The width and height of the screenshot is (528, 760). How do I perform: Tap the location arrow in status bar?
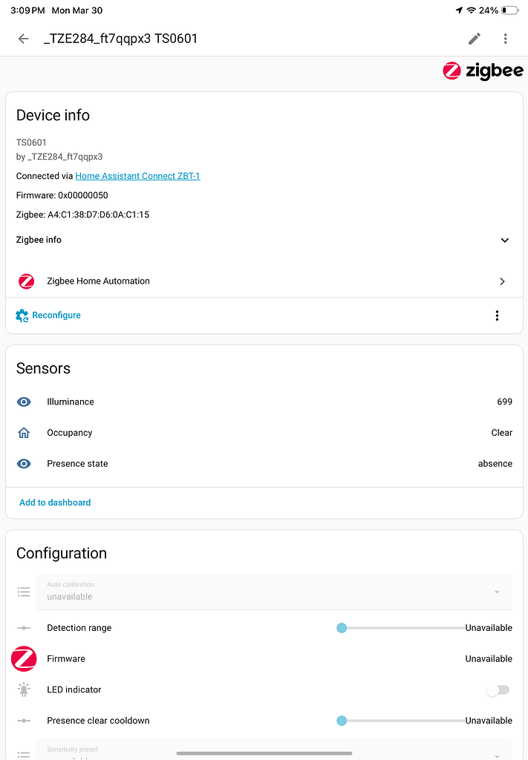459,10
